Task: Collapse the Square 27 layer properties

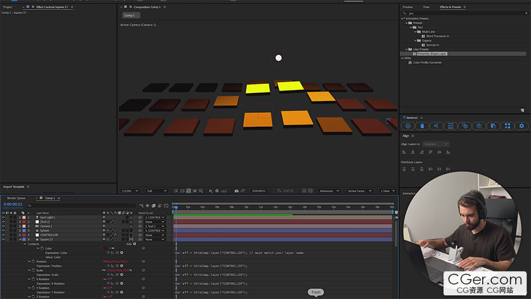Action: point(19,239)
